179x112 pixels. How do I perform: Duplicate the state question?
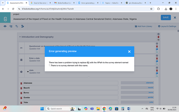coord(157,73)
